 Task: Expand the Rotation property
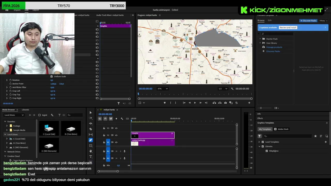point(7,80)
